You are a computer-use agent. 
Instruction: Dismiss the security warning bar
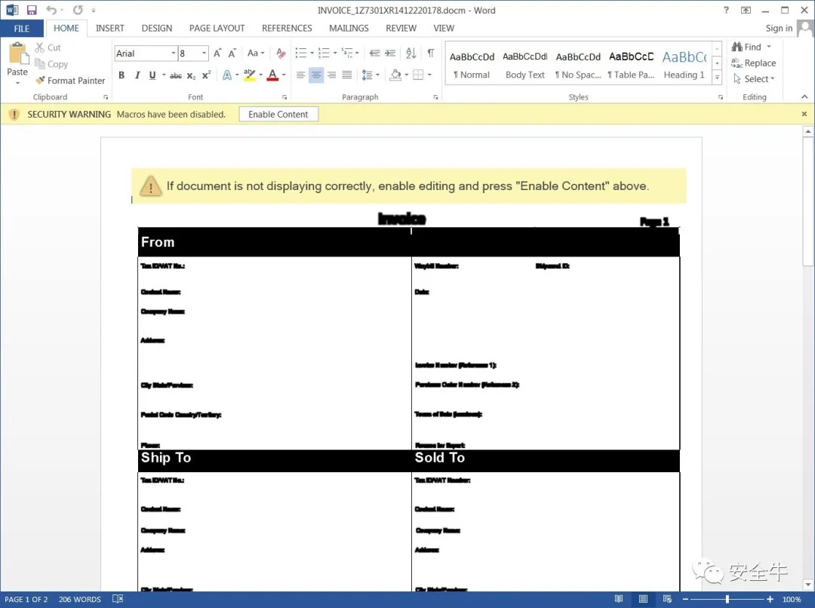coord(804,114)
